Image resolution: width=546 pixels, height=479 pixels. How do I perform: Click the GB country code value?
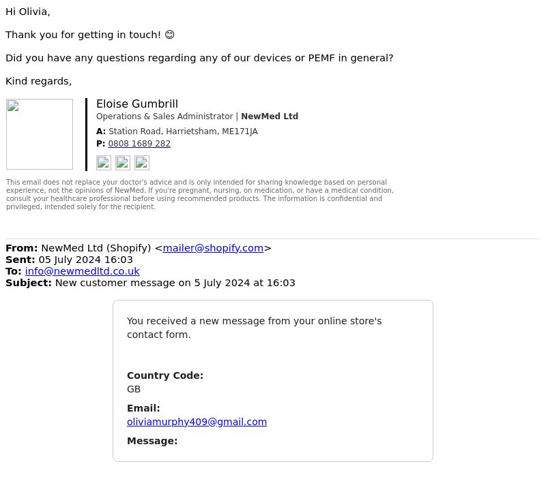click(x=134, y=389)
